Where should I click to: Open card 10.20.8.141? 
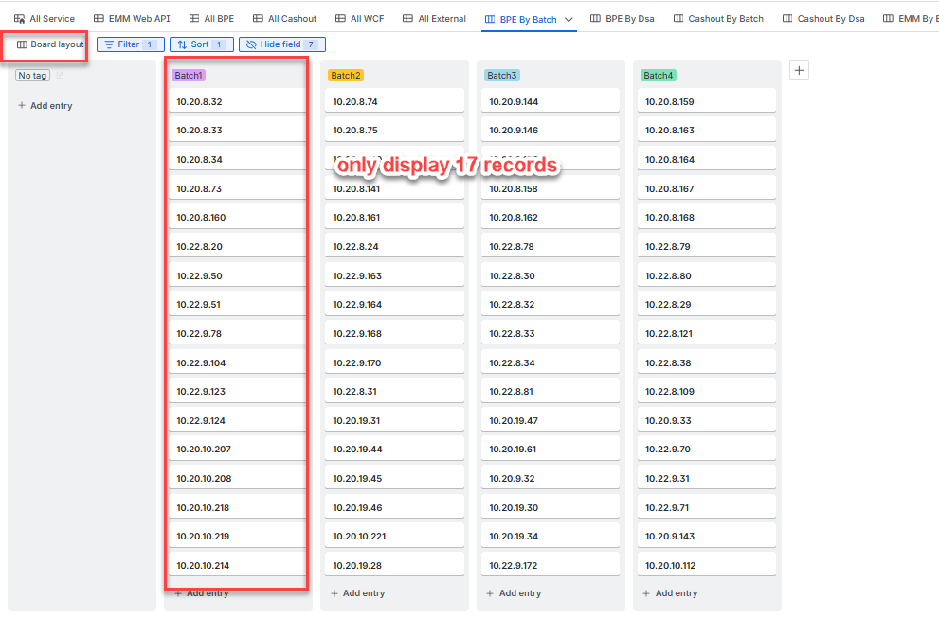pos(394,188)
